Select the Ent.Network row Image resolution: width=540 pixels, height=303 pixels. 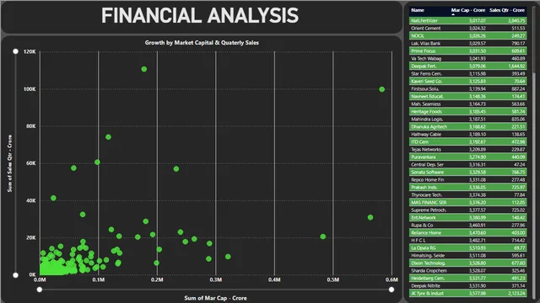(x=467, y=217)
